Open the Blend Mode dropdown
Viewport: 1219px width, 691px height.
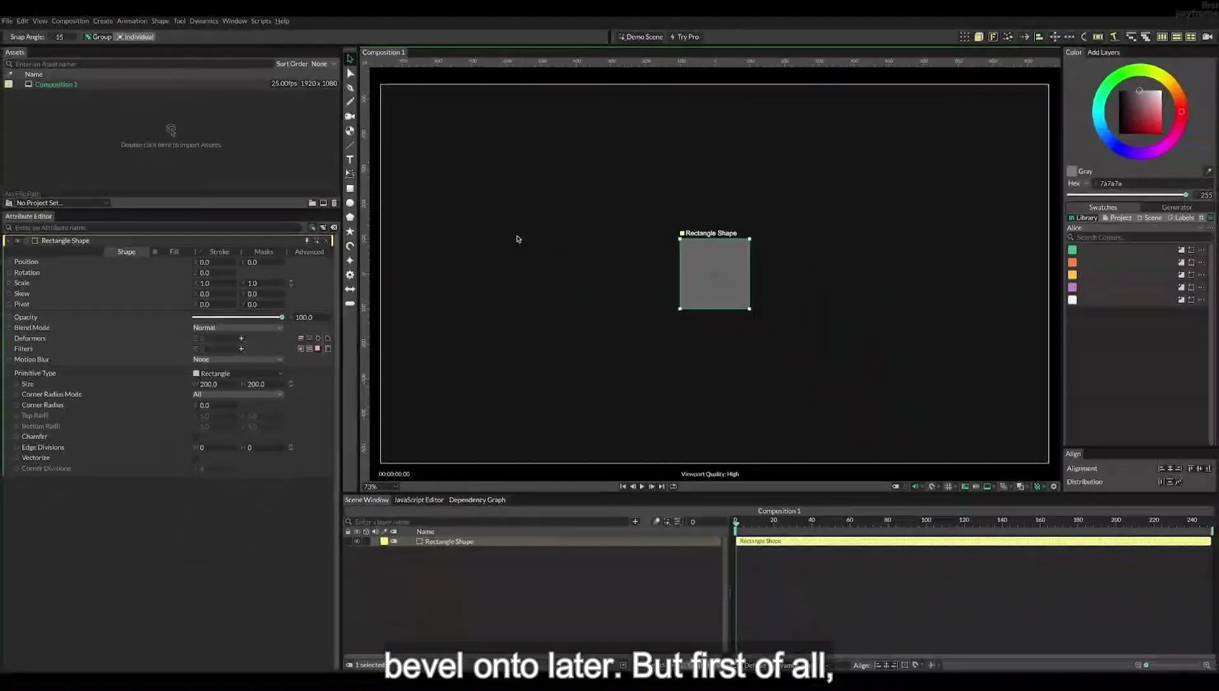coord(237,328)
